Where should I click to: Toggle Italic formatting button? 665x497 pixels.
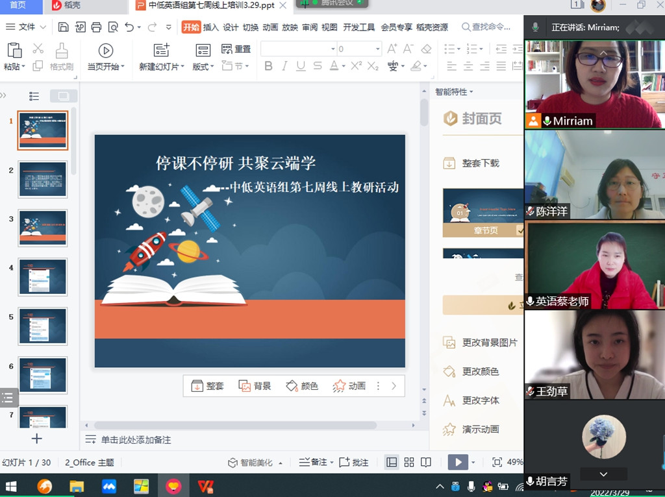pos(284,66)
